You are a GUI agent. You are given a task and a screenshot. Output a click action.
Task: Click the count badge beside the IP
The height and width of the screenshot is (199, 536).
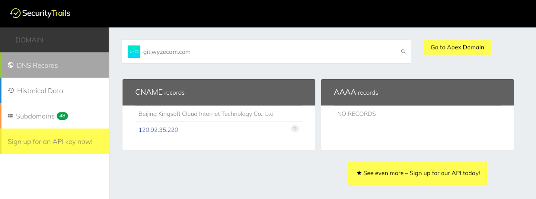[295, 128]
